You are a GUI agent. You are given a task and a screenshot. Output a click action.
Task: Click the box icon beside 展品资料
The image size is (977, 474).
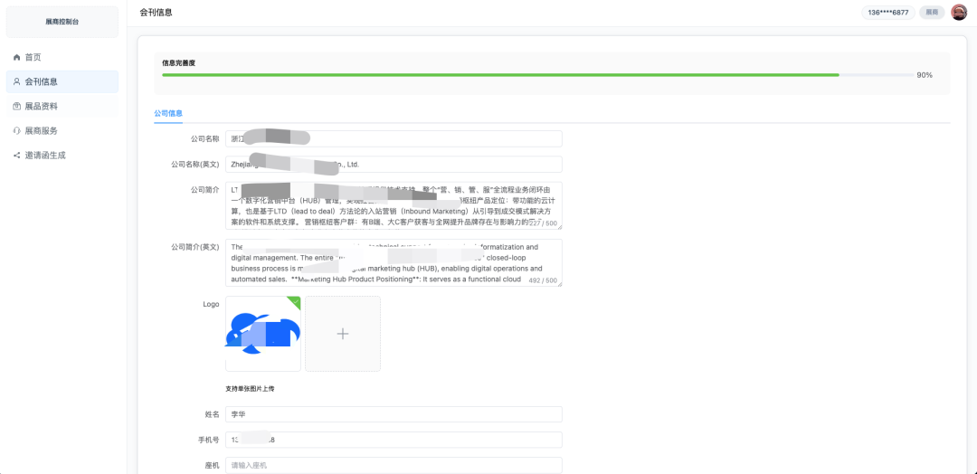coord(17,107)
